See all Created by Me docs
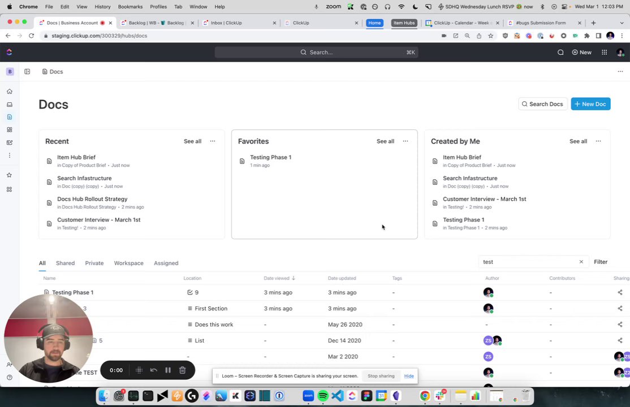Viewport: 630px width, 407px height. pyautogui.click(x=578, y=141)
